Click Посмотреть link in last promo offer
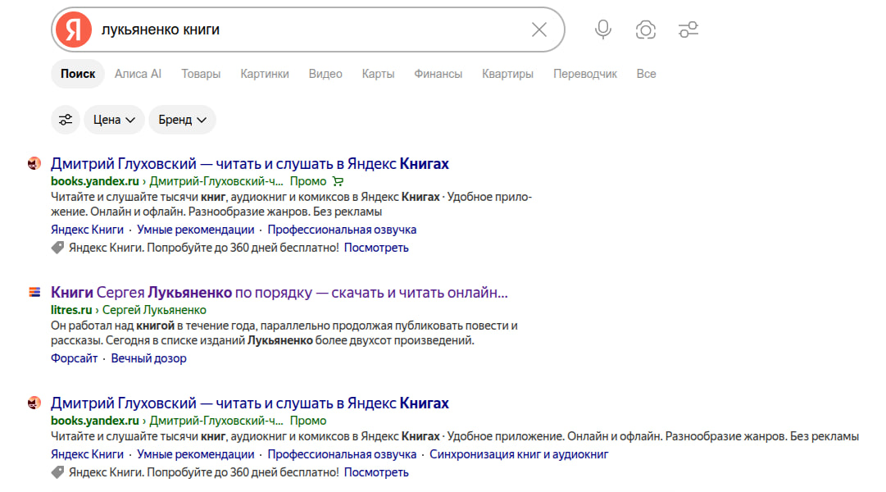886x492 pixels. point(376,472)
